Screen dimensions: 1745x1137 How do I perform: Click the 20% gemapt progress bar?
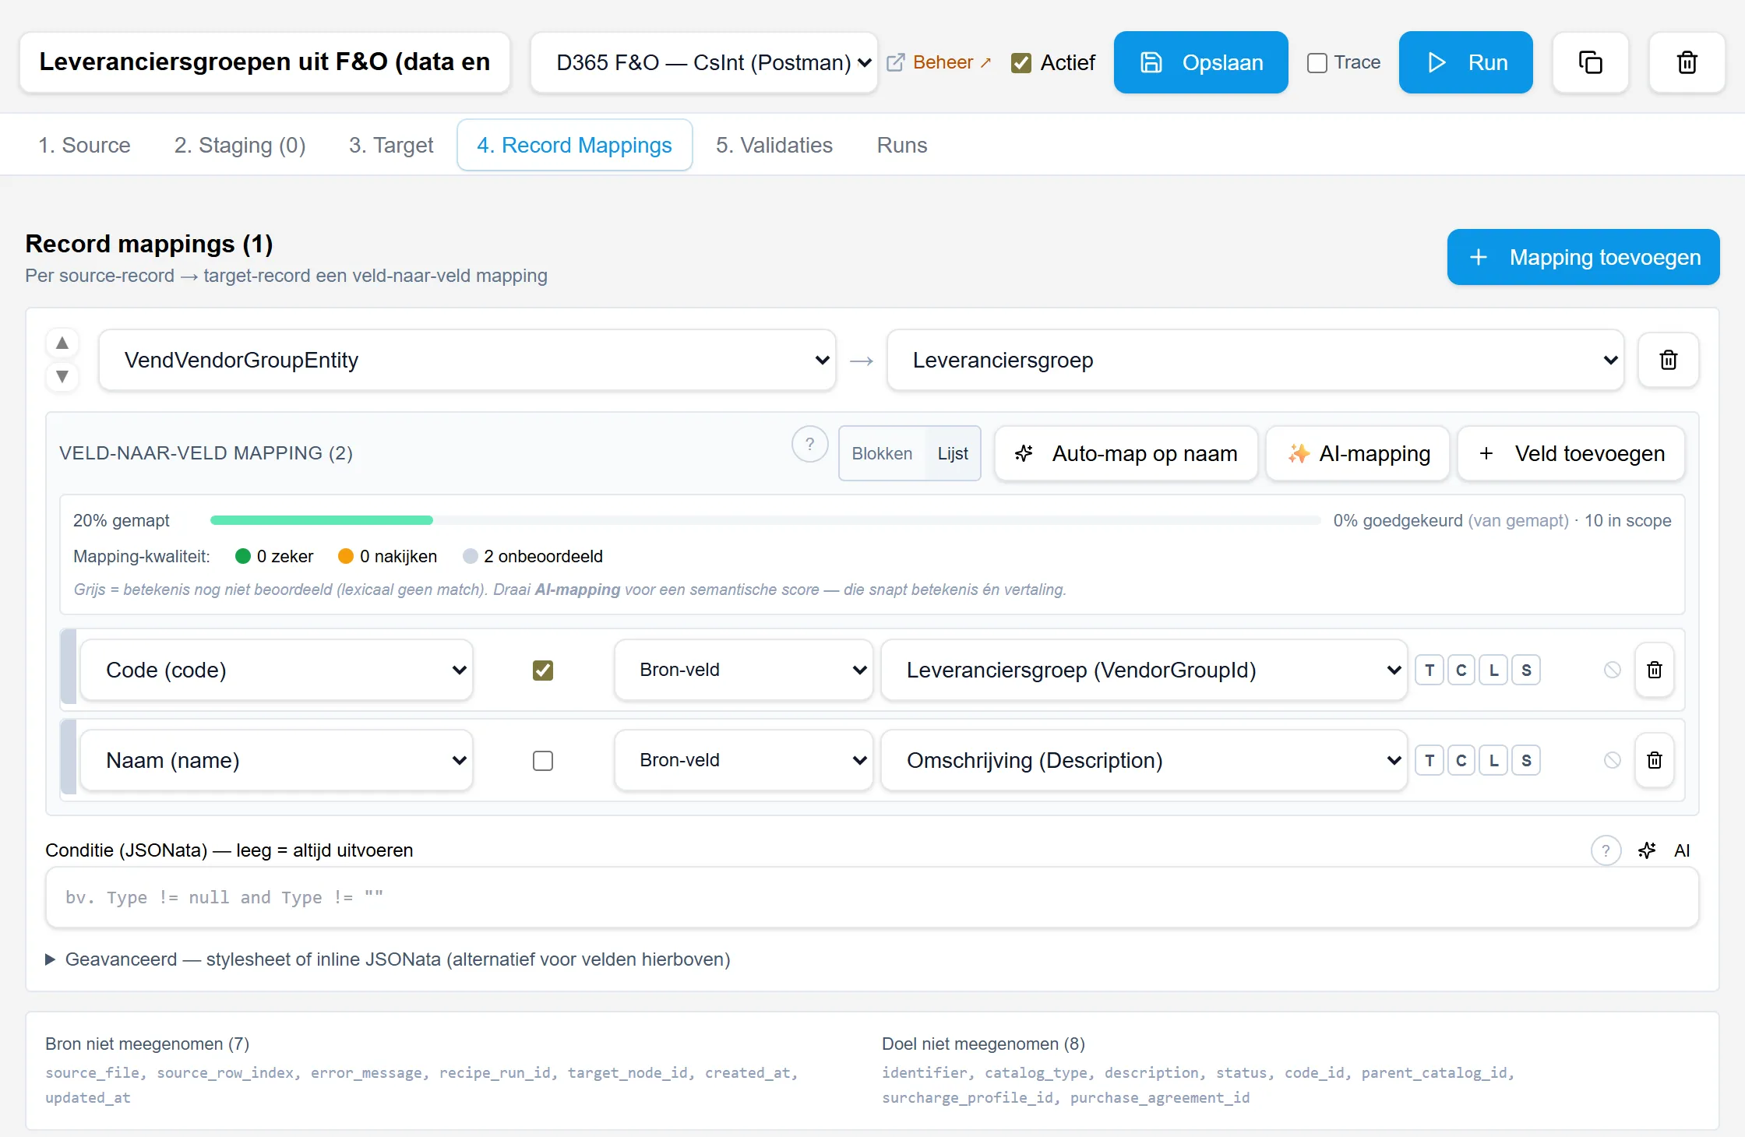765,520
